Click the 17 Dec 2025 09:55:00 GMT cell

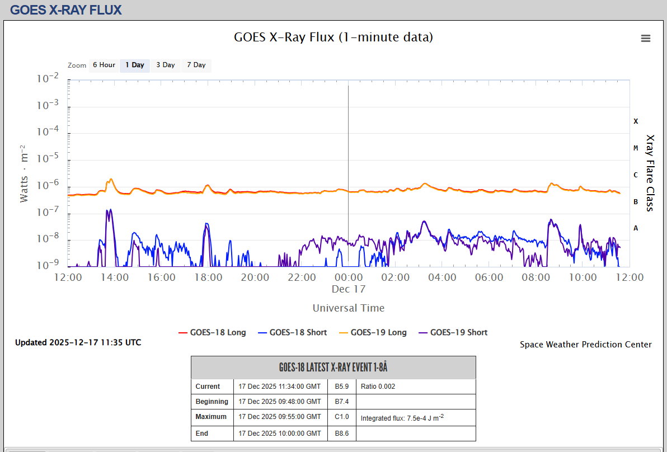279,417
